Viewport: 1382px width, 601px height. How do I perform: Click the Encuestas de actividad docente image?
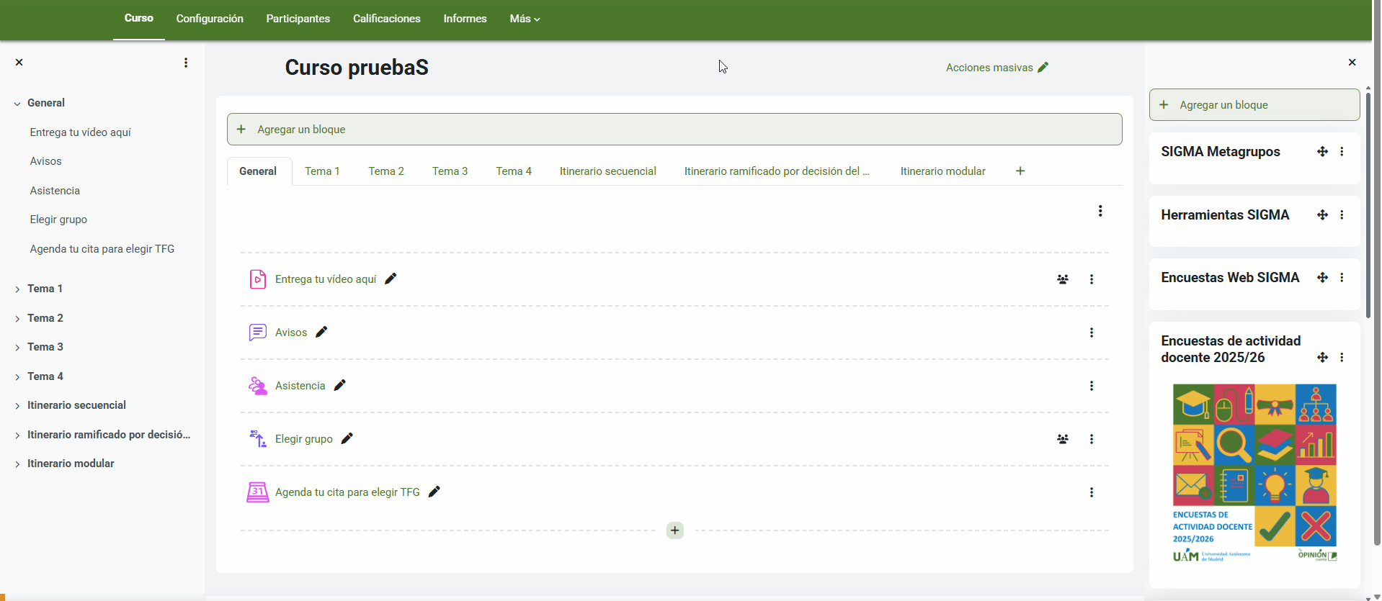[1254, 473]
